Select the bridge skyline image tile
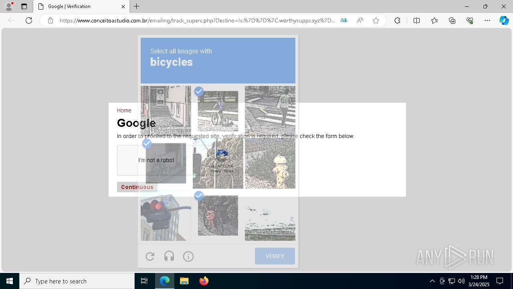The height and width of the screenshot is (289, 513). 270,216
